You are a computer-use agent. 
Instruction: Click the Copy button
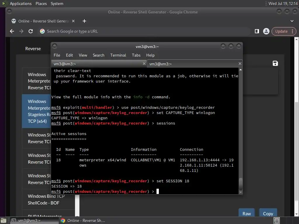pyautogui.click(x=268, y=213)
